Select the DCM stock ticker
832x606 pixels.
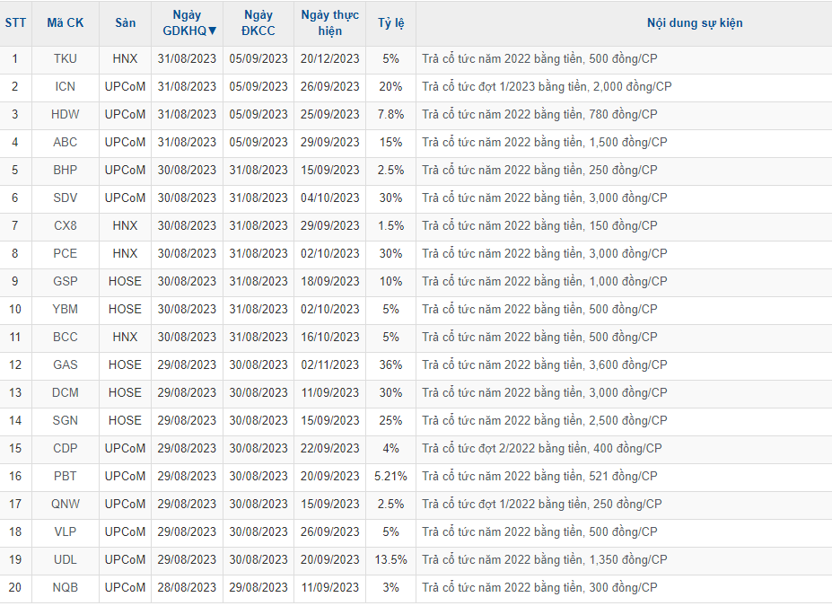pyautogui.click(x=66, y=392)
